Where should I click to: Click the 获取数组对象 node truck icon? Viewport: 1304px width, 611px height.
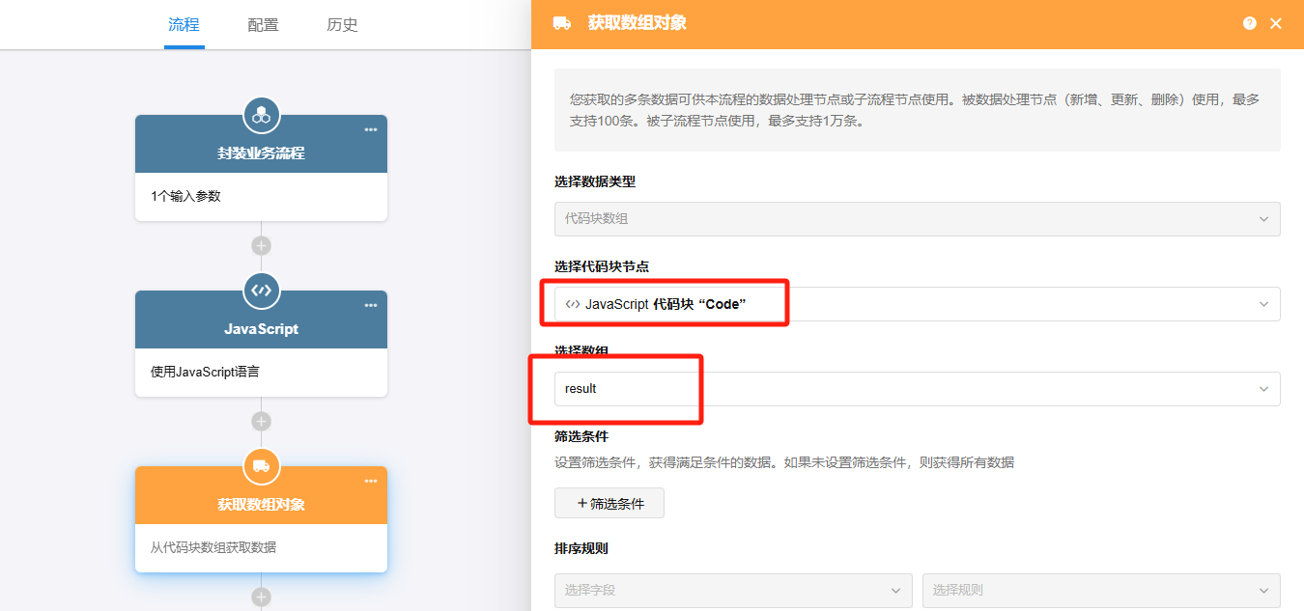[261, 466]
